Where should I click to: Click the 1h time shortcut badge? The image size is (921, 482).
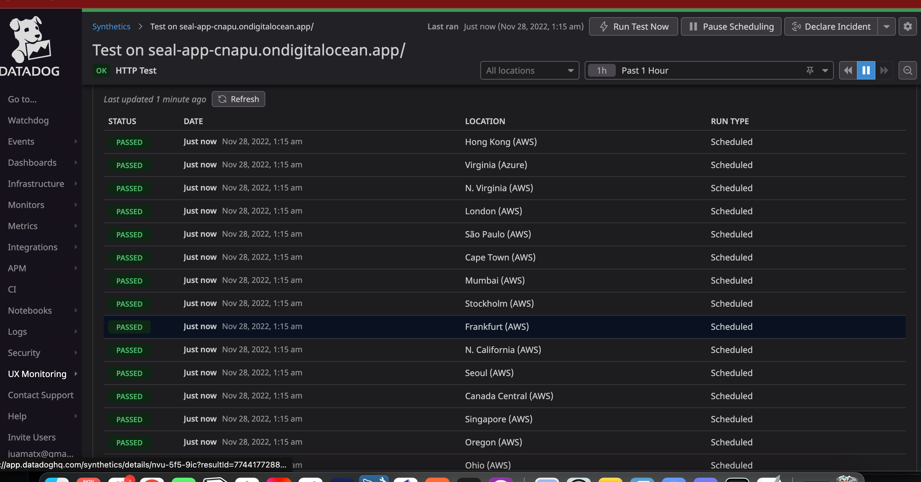point(602,70)
